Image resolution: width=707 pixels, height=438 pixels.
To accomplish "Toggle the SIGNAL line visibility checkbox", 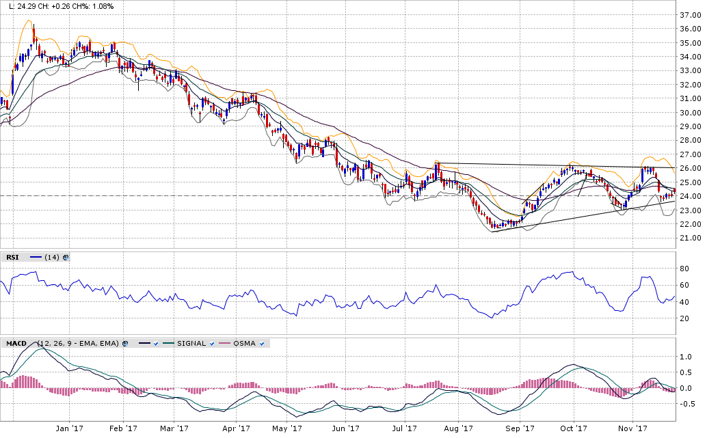I will [x=212, y=343].
